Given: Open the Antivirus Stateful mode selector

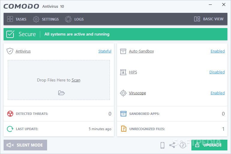Looking at the screenshot, I should click(x=105, y=51).
